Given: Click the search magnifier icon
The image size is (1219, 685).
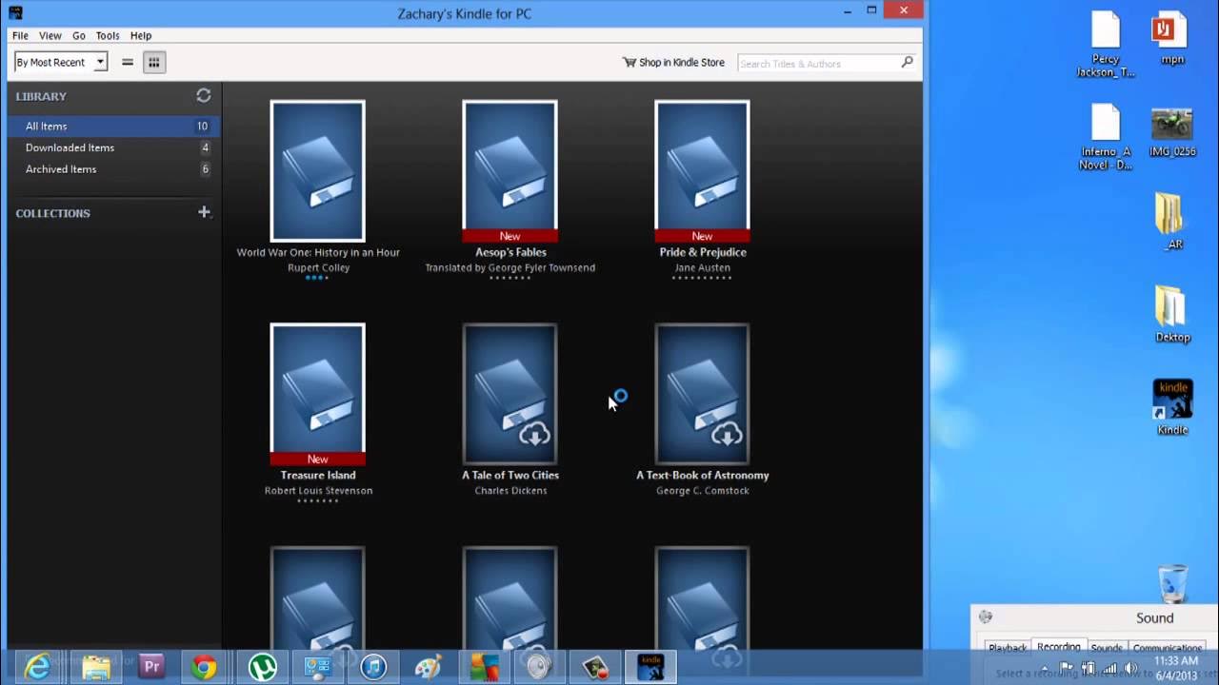Looking at the screenshot, I should click(x=907, y=62).
